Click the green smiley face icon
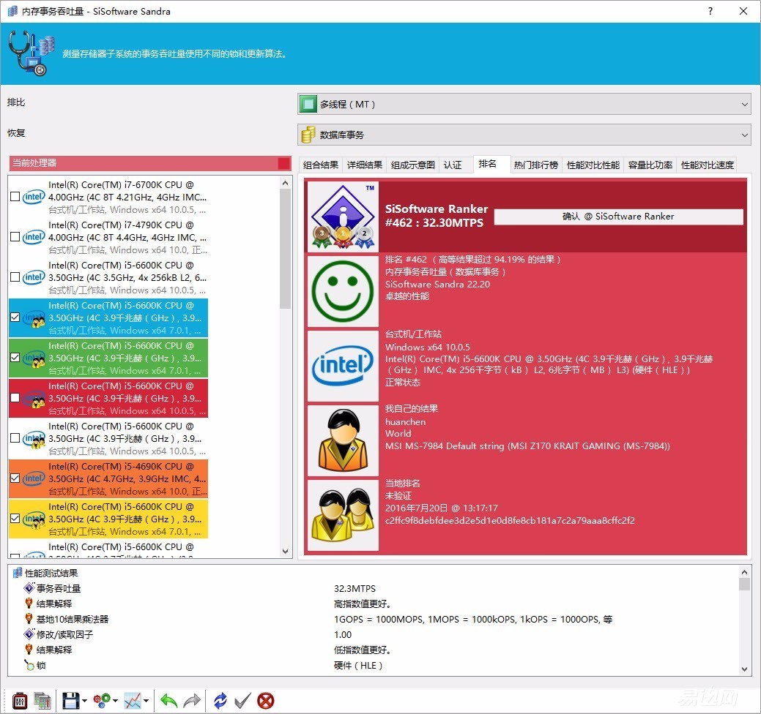 (x=343, y=291)
